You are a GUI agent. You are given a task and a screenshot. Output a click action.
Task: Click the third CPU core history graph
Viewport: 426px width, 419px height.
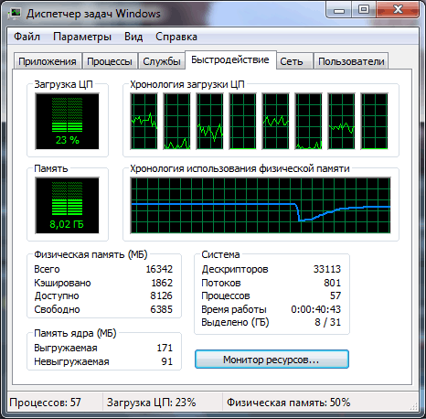(x=210, y=122)
